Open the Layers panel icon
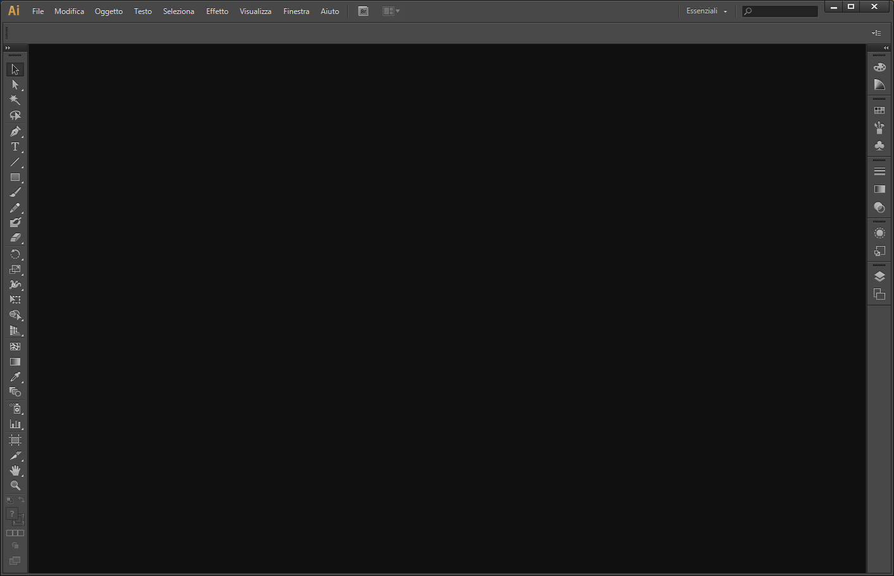Image resolution: width=894 pixels, height=576 pixels. click(879, 276)
